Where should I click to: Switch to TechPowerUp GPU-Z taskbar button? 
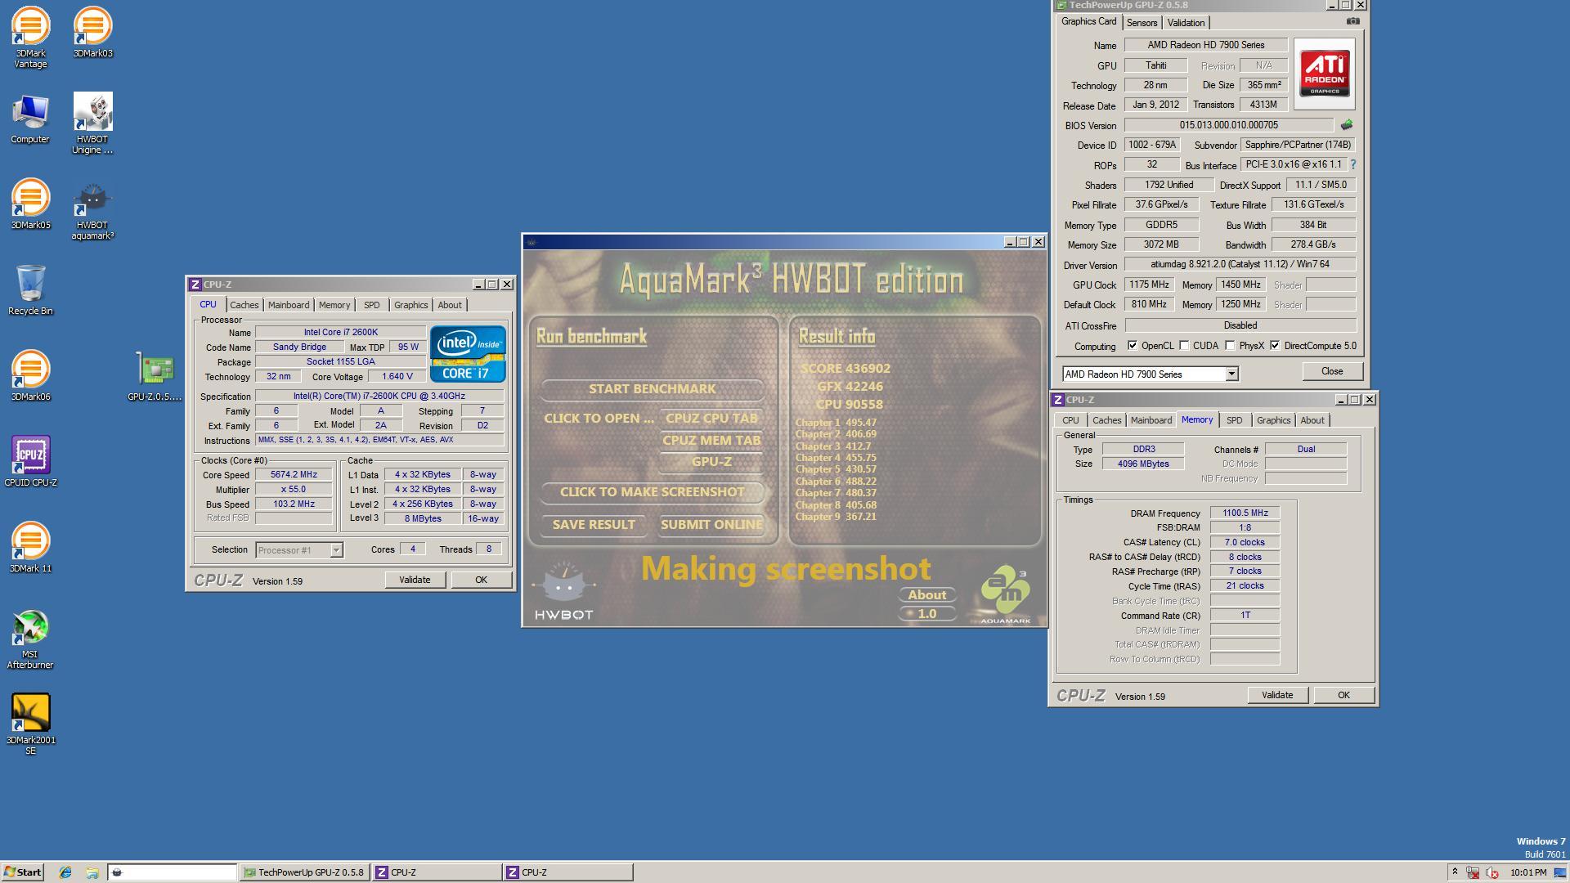click(x=304, y=872)
